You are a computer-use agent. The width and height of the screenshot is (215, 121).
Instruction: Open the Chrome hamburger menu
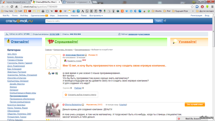[x=212, y=6]
